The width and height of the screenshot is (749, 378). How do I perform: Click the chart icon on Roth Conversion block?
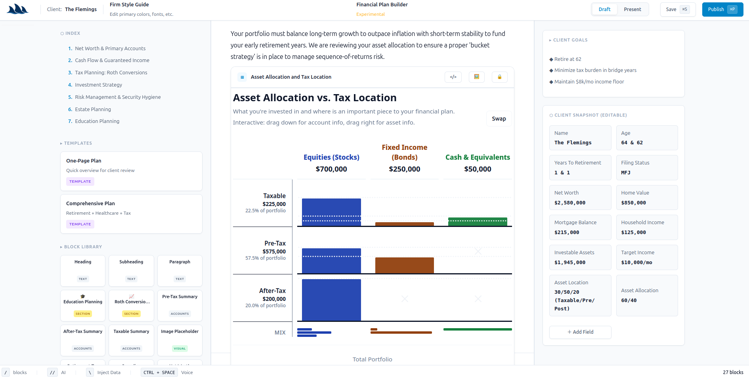pyautogui.click(x=132, y=296)
